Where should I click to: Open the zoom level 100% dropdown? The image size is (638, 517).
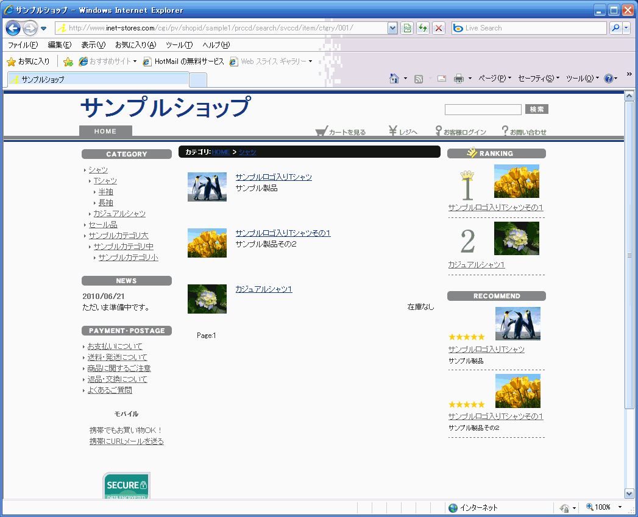point(620,507)
